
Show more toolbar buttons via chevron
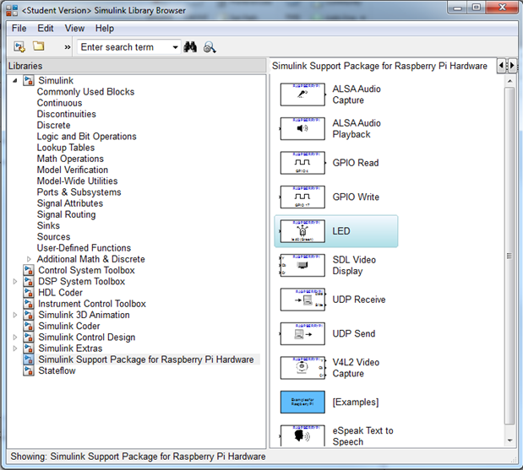tap(68, 47)
